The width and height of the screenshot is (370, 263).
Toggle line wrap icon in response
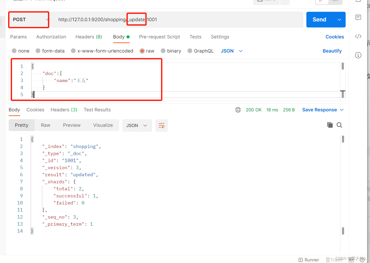pyautogui.click(x=162, y=125)
